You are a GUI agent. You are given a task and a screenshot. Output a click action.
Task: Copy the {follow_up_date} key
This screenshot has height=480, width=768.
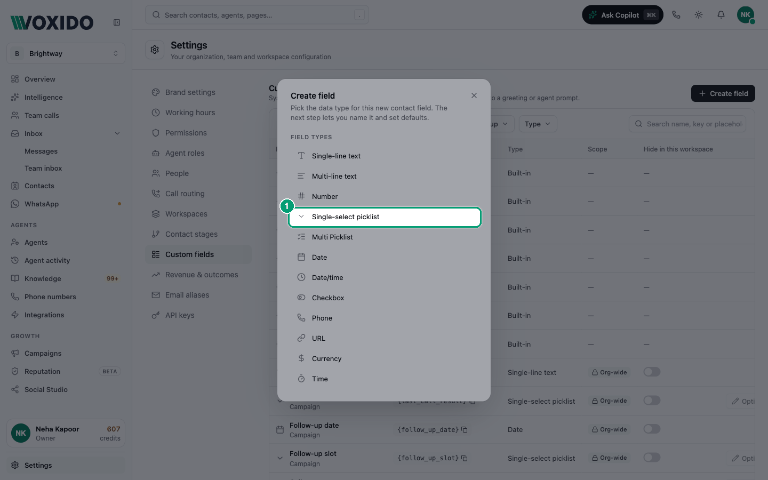coord(465,429)
